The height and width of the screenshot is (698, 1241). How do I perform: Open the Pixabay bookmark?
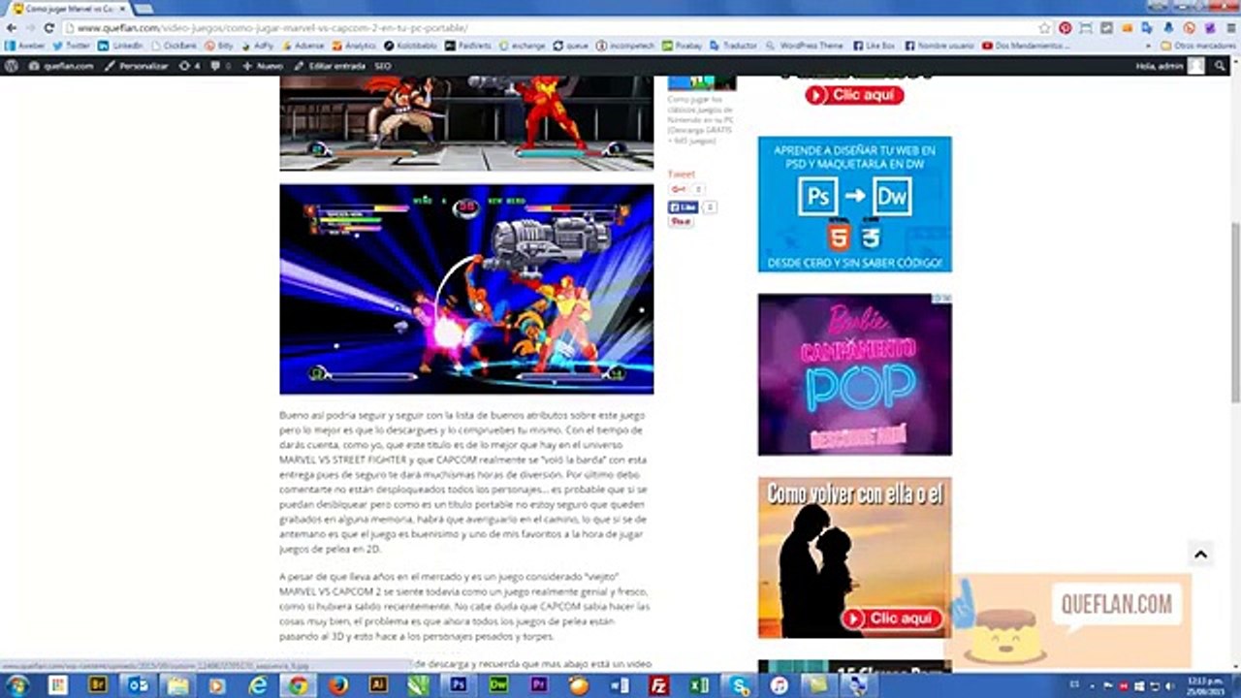(x=682, y=46)
